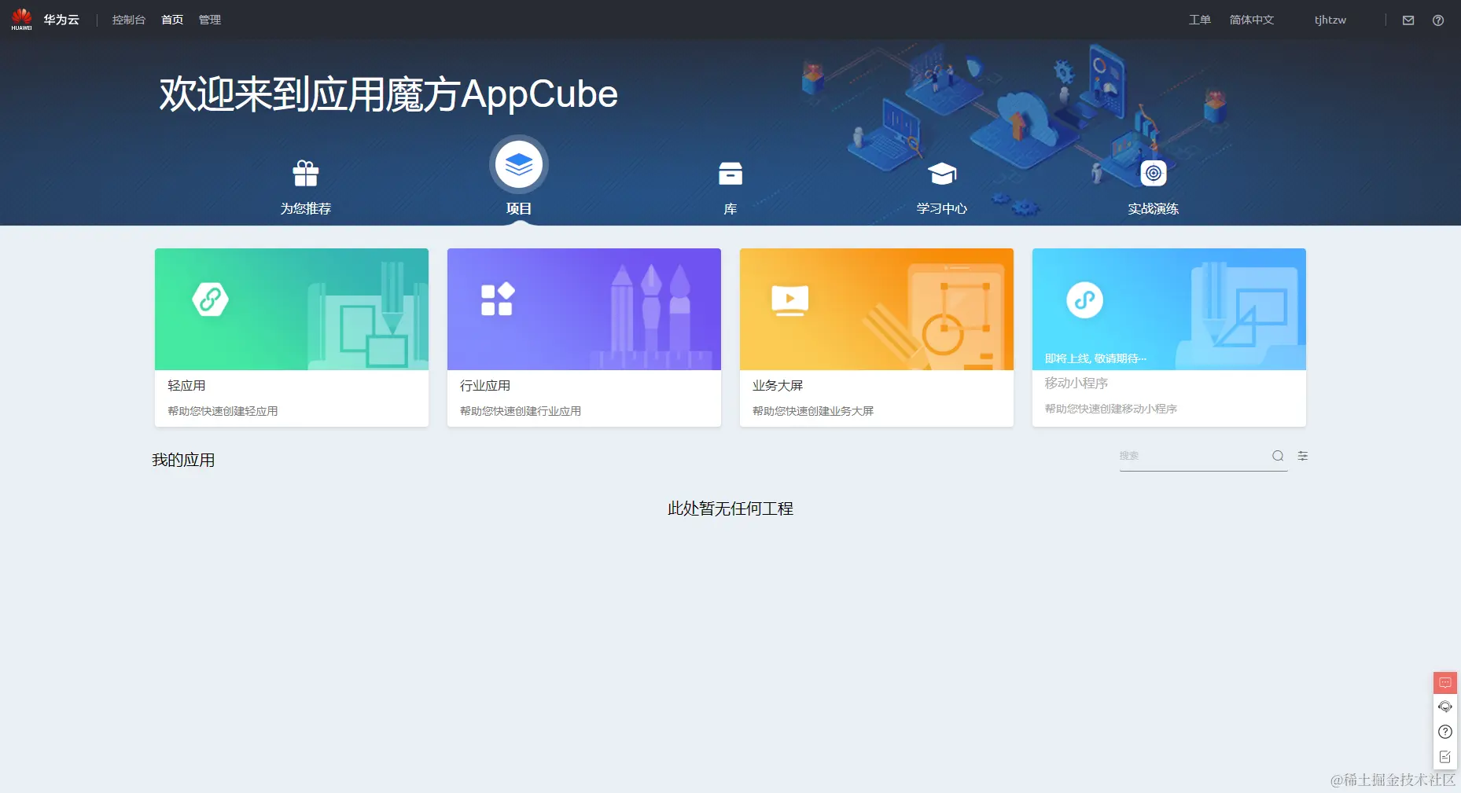Viewport: 1461px width, 793px height.
Task: Click 帮助您快速创建轻应用 description
Action: click(223, 411)
